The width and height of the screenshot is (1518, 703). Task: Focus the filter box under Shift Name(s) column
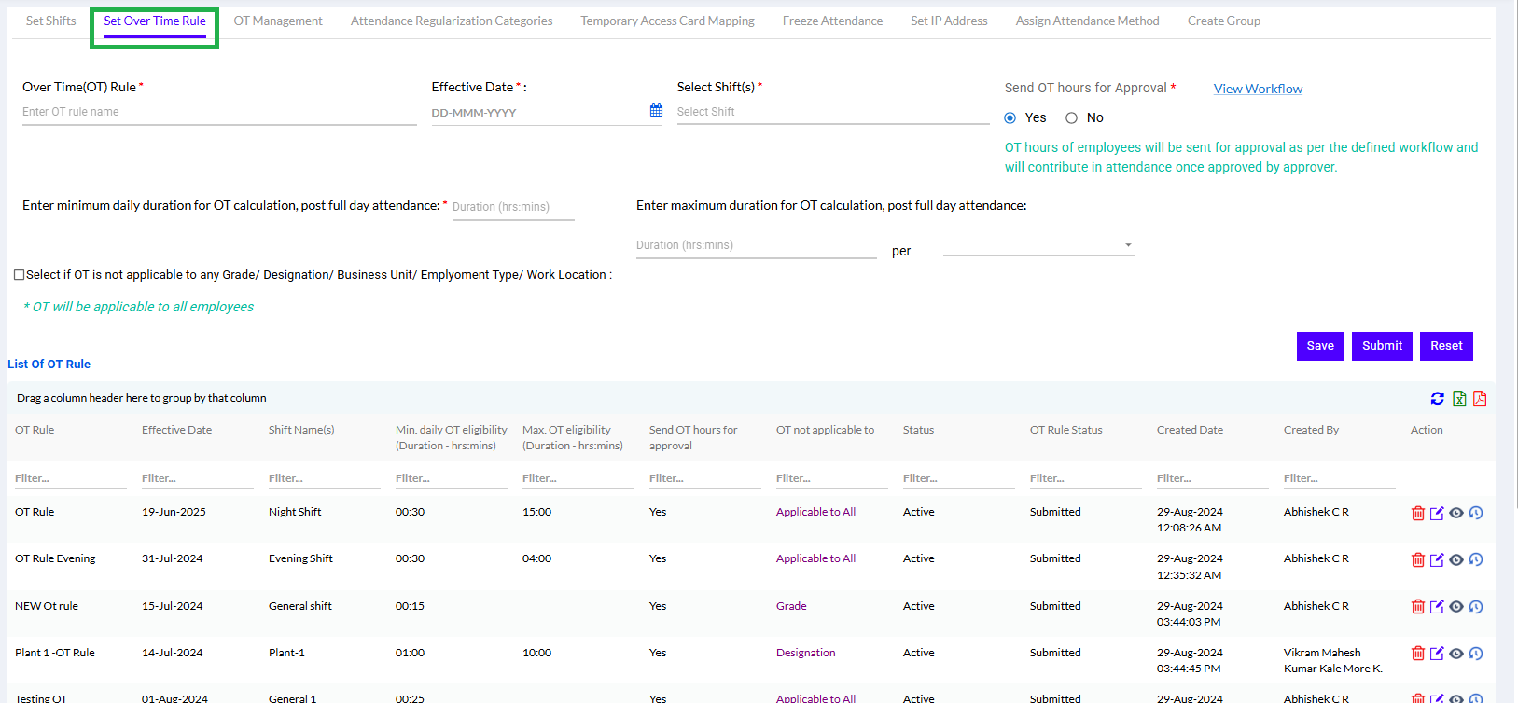pyautogui.click(x=325, y=478)
